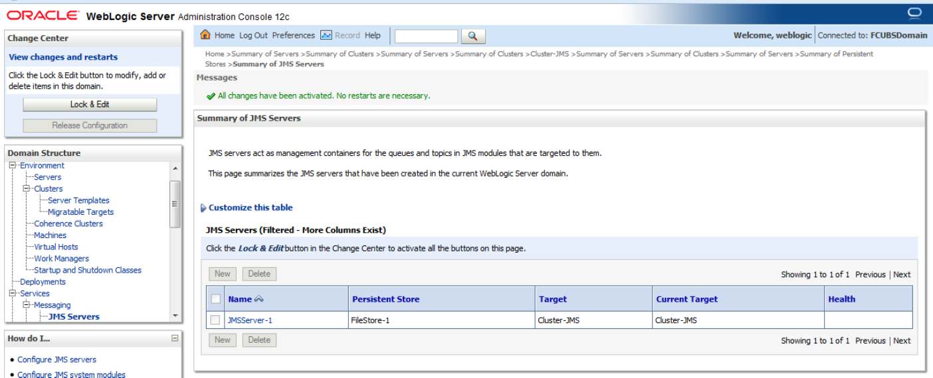The width and height of the screenshot is (933, 378).
Task: Select Virtual Hosts tree item
Action: click(56, 247)
